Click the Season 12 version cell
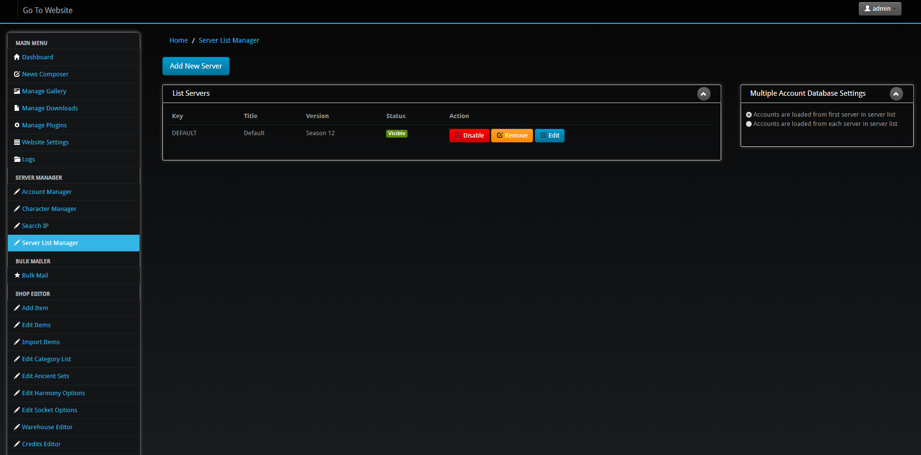Viewport: 921px width, 455px height. point(320,133)
